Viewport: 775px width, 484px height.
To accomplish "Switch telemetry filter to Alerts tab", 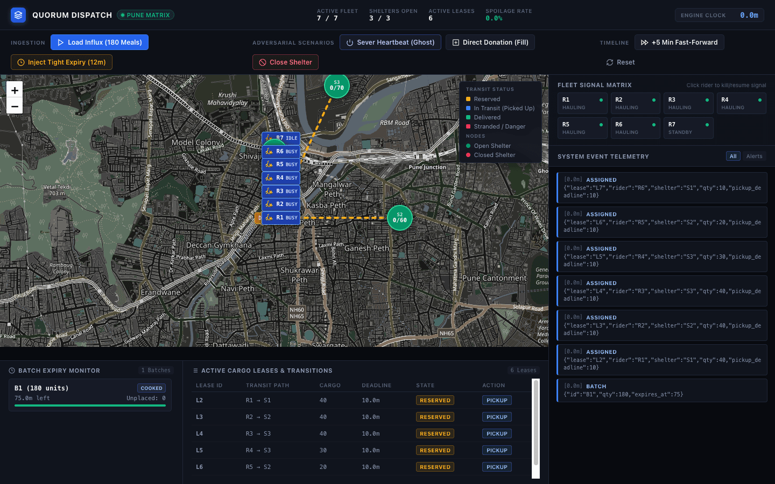I will click(754, 156).
